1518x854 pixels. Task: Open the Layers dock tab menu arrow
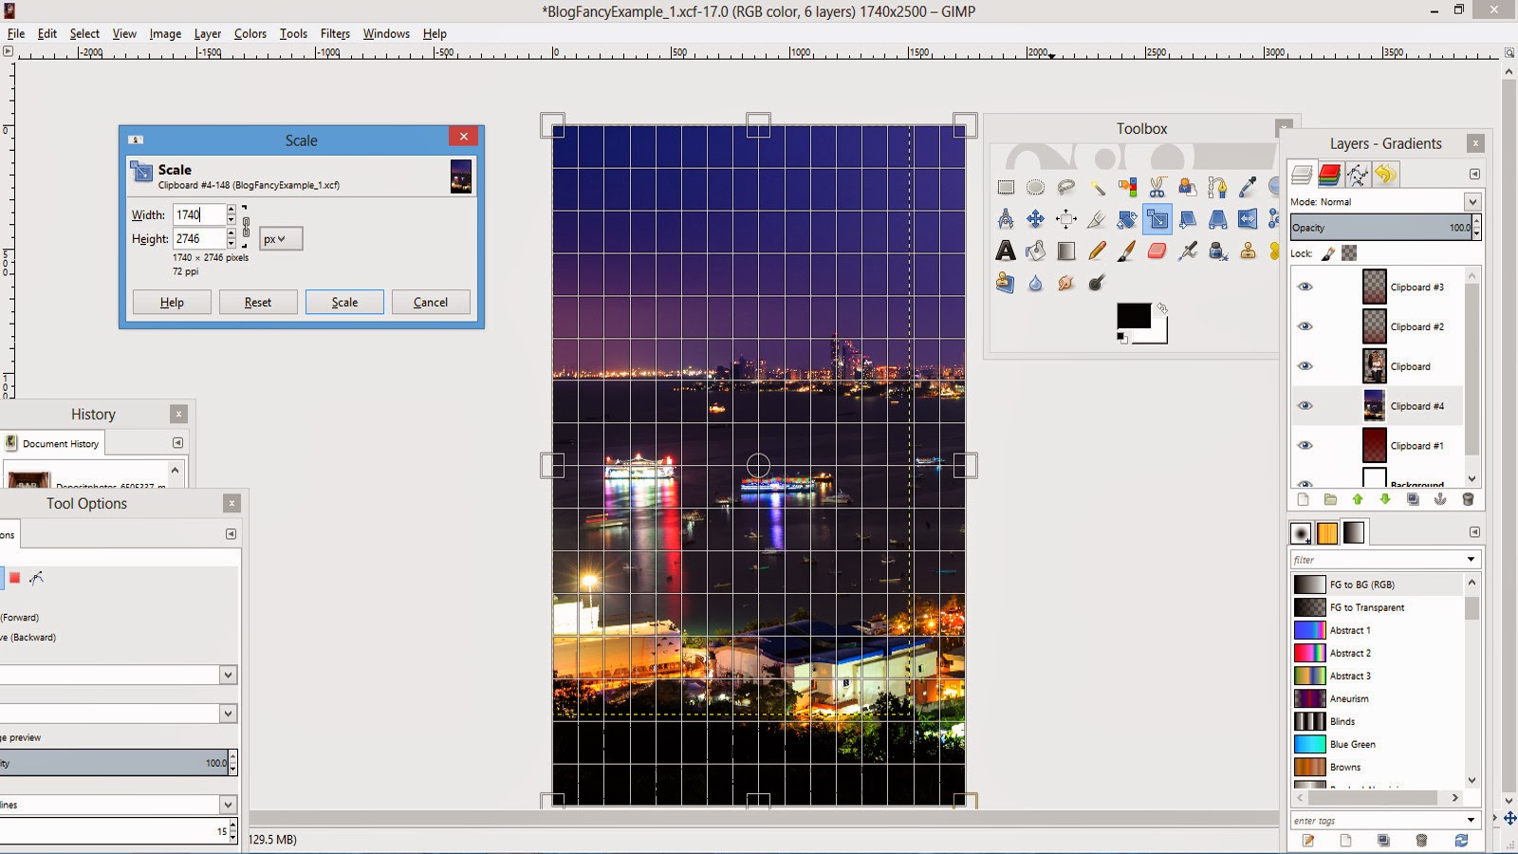click(1474, 175)
